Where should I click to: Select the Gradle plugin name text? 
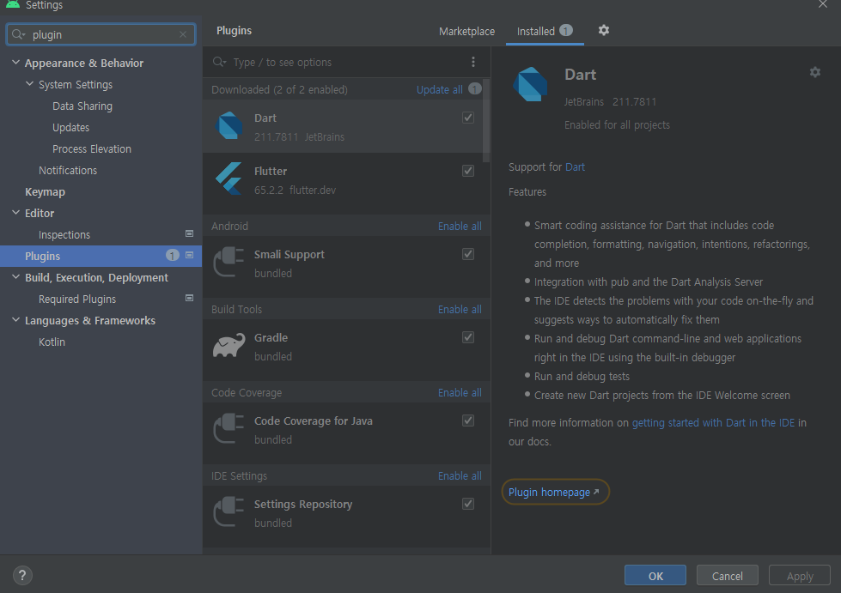(271, 337)
